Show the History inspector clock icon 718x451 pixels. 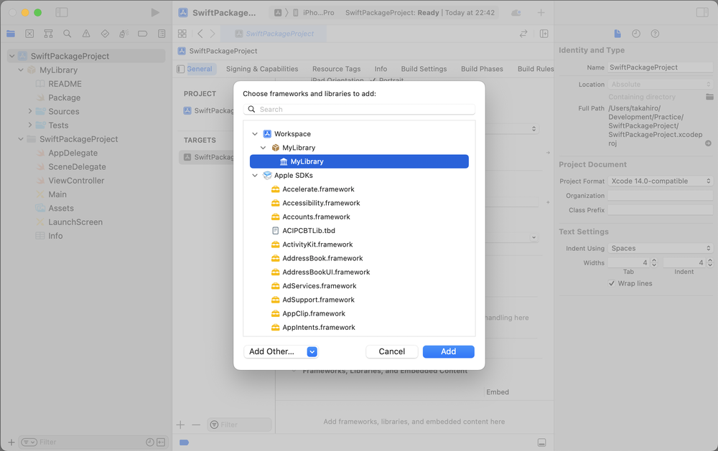click(x=636, y=34)
